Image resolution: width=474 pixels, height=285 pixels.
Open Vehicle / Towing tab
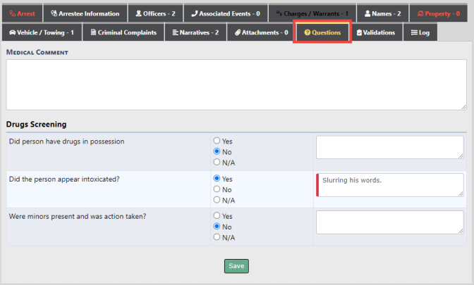tap(41, 32)
